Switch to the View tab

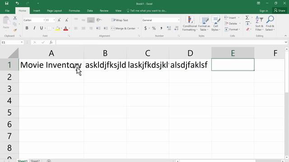click(118, 11)
